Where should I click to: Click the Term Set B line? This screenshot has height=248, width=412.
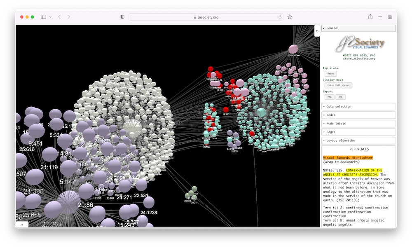point(353,222)
